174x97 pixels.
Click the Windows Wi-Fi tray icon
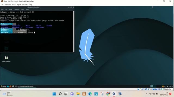(x=150, y=94)
